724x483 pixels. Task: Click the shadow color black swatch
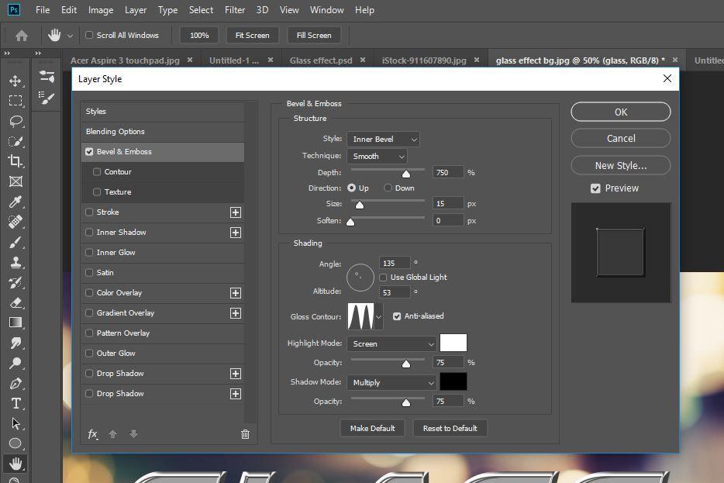(453, 382)
